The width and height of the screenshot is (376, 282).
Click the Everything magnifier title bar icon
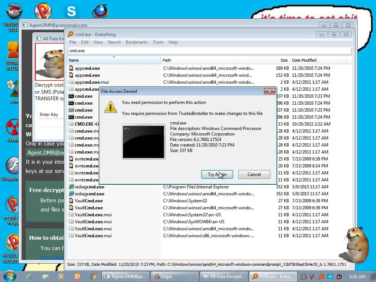point(70,34)
